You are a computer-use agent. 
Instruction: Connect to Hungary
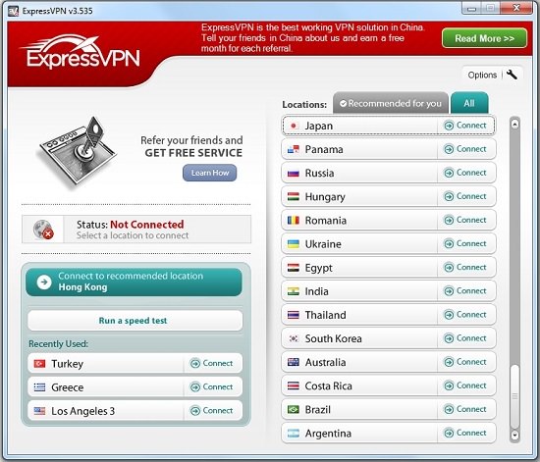point(465,196)
